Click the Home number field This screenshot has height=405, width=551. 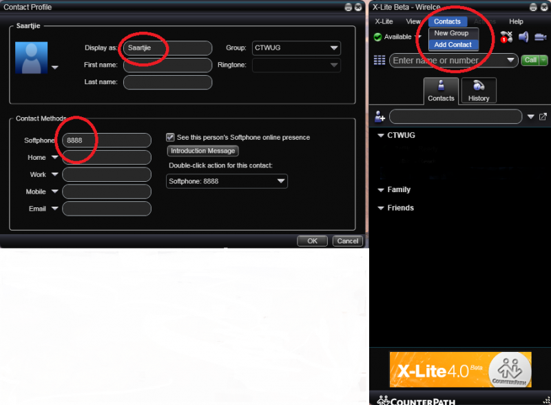coord(107,158)
